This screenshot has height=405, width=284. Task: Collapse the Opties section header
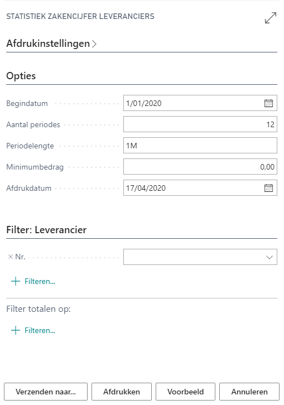point(21,76)
